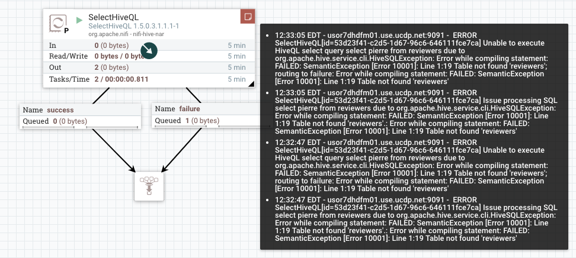Screen dimensions: 576x258
Task: Click the green running status arrow
Action: 79,20
